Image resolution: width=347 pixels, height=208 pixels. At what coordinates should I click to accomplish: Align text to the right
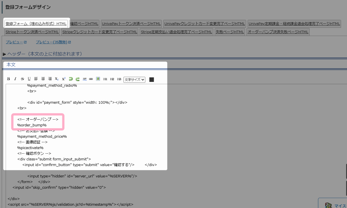pyautogui.click(x=50, y=79)
